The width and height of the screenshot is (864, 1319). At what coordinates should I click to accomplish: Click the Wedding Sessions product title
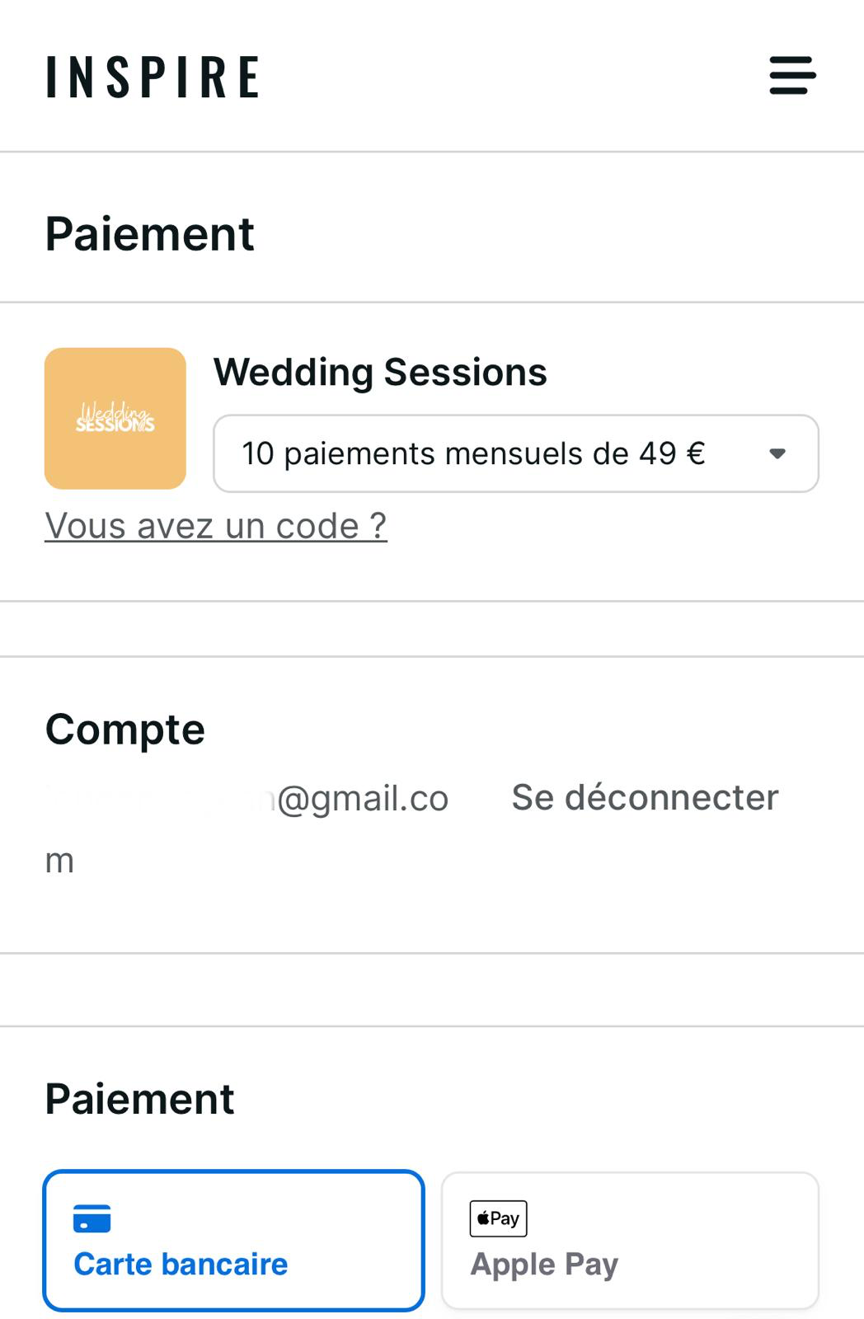[380, 372]
